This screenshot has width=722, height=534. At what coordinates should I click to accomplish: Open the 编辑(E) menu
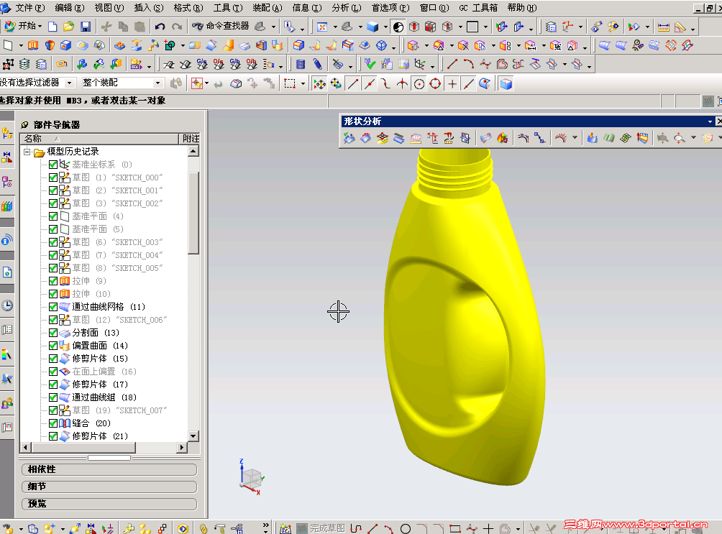[x=70, y=8]
